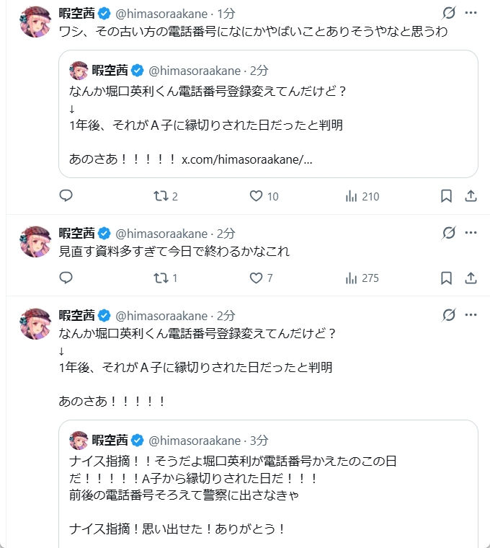
Task: Like the first tweet with 10 likes
Action: click(x=255, y=196)
